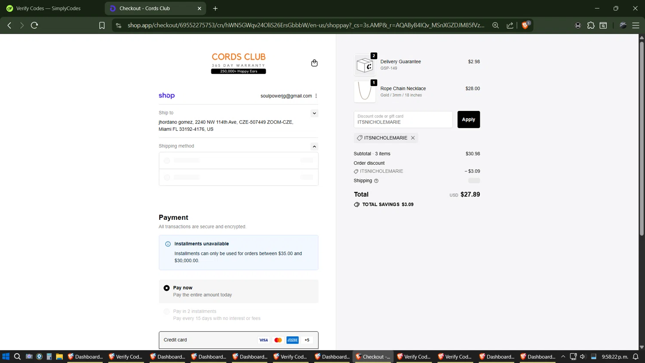Click the email soulpowerjg@gmail.com
The image size is (645, 363).
point(286,96)
